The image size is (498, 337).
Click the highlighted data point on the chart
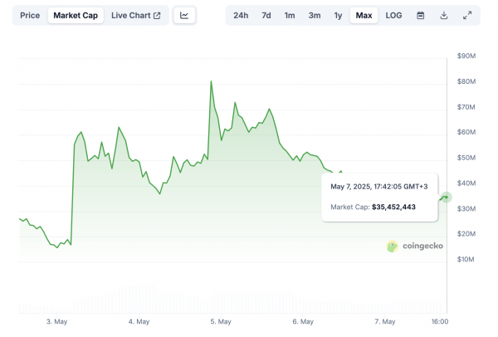click(x=447, y=198)
